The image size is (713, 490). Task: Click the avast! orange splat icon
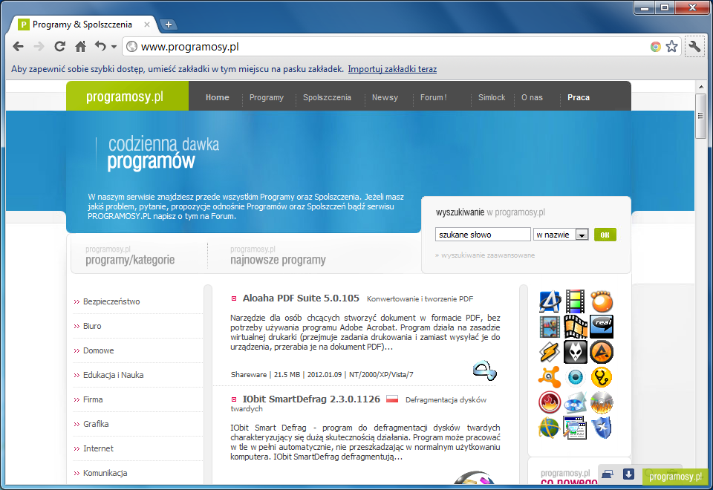point(550,377)
